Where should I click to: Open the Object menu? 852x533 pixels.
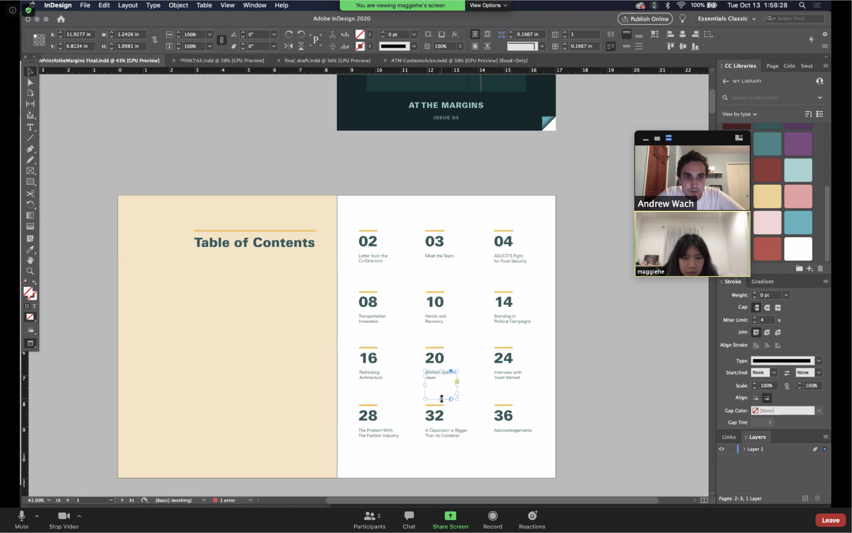(178, 5)
